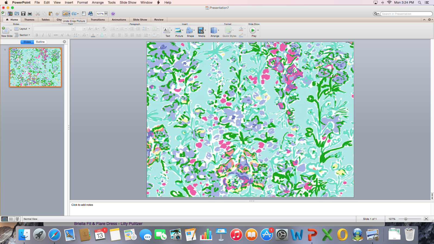Click to add notes

[82, 205]
